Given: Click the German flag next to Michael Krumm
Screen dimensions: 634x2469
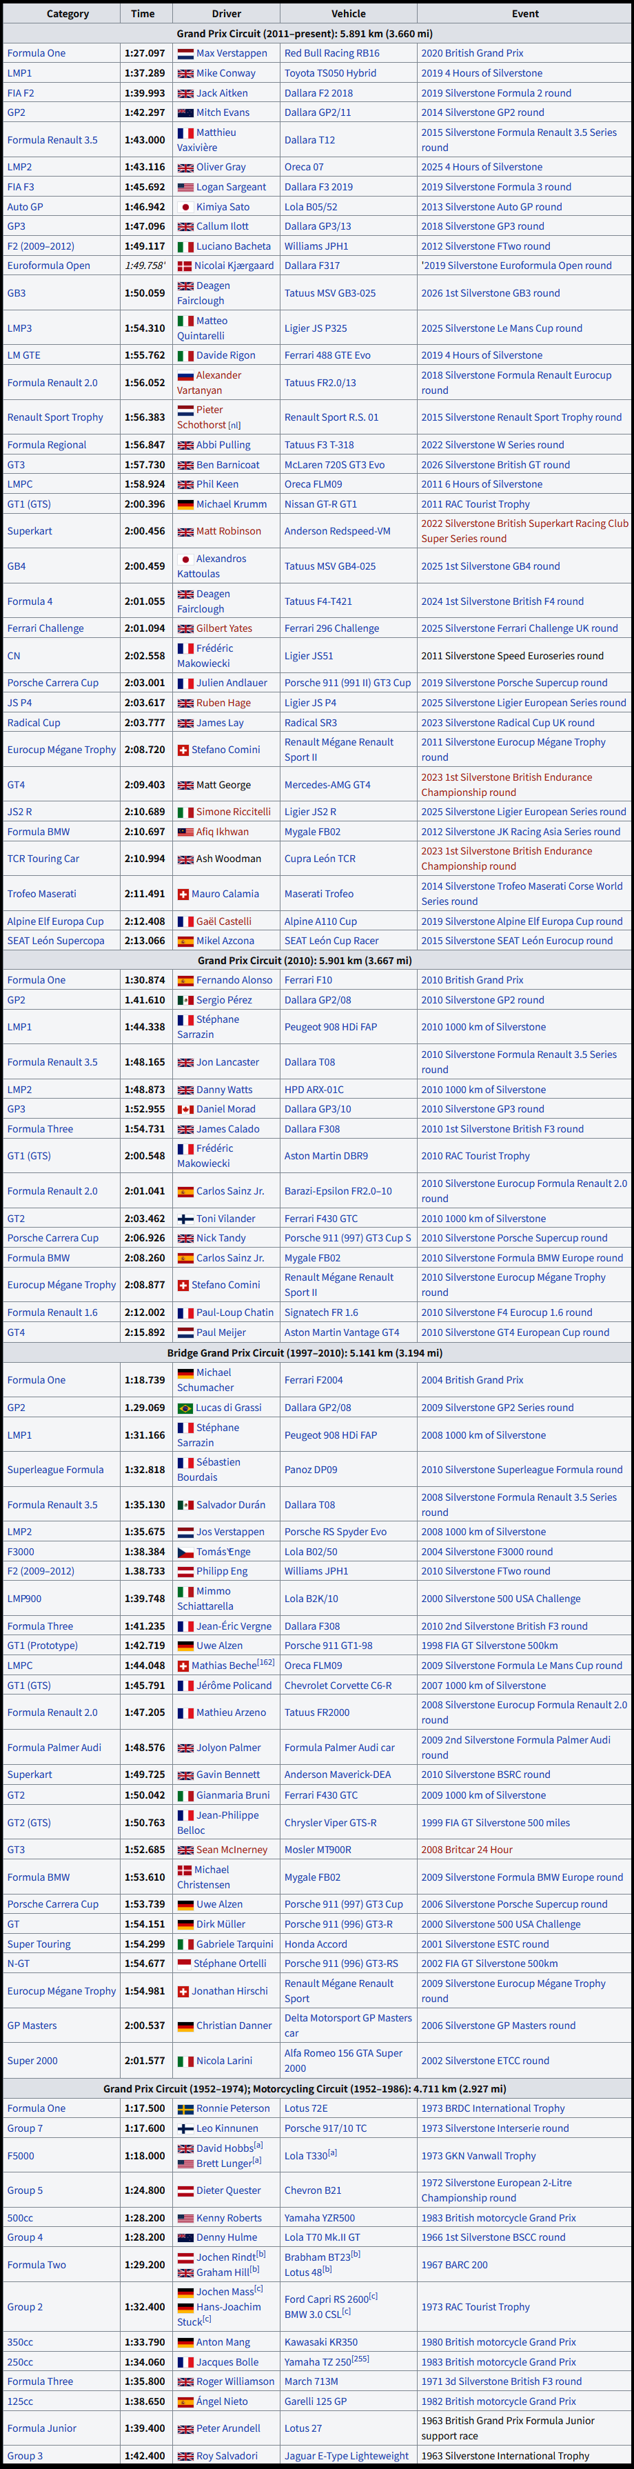Looking at the screenshot, I should [185, 504].
